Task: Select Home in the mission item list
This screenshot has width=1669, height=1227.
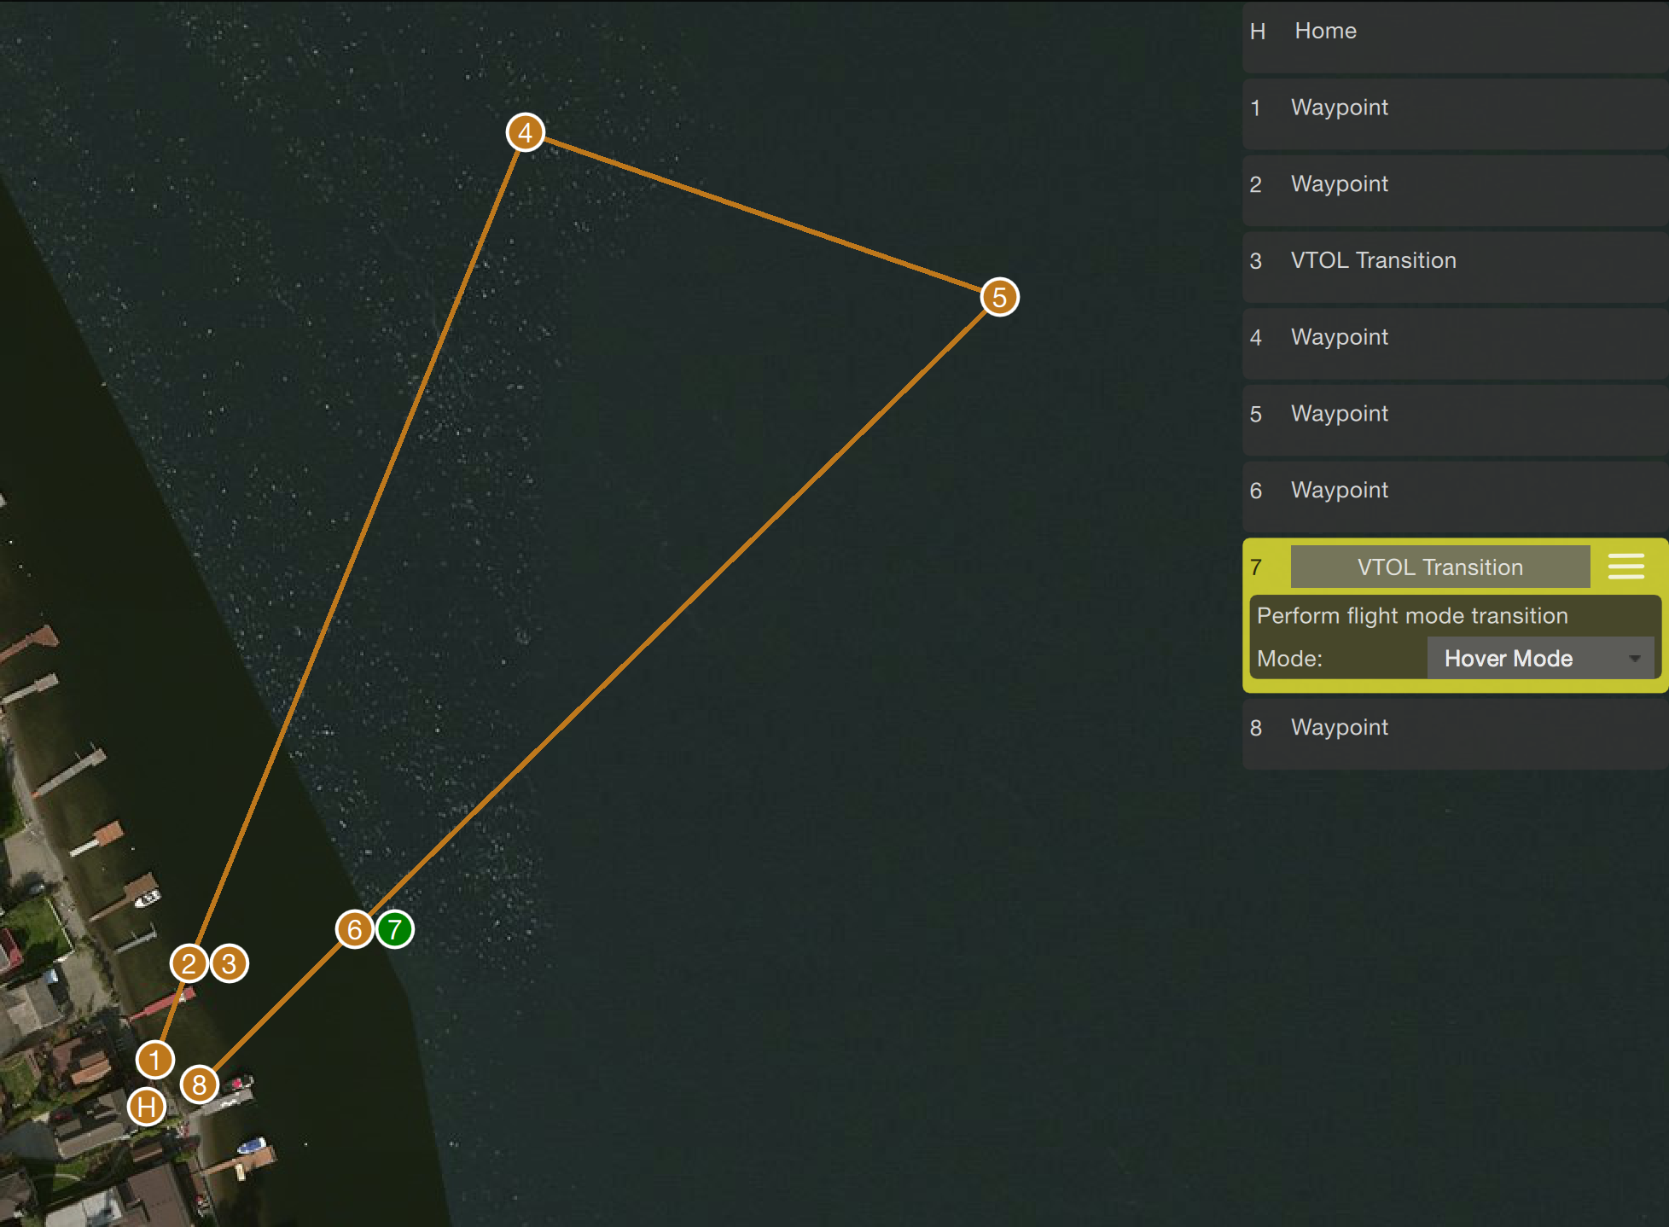Action: coord(1451,32)
